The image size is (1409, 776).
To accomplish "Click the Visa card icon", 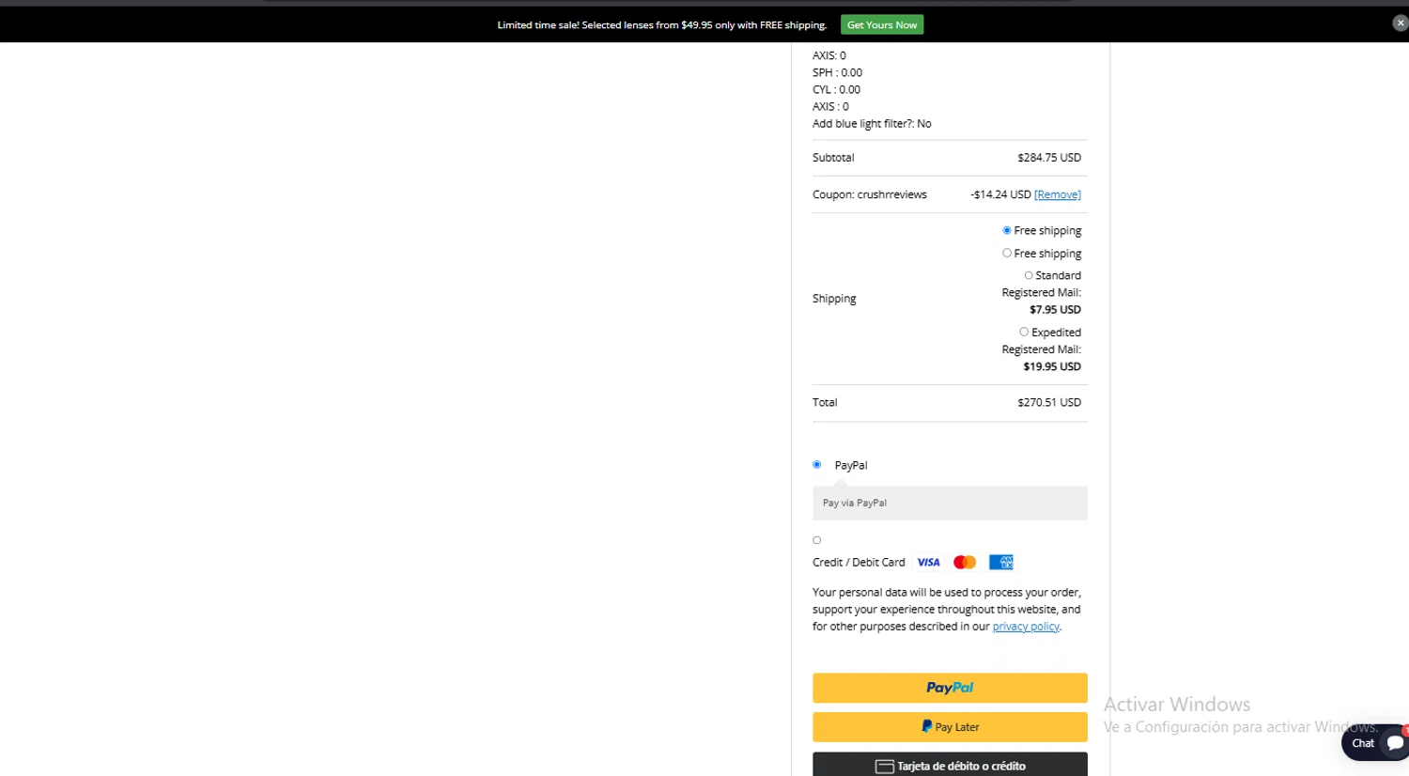I will click(928, 563).
